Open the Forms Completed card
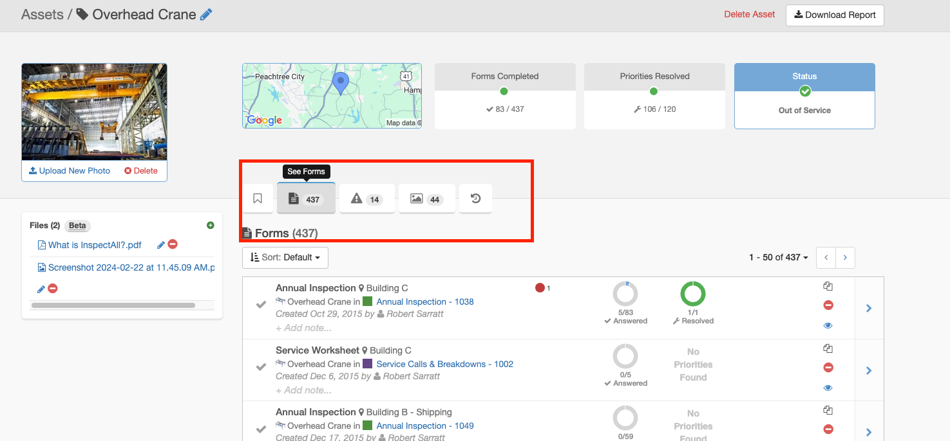 click(x=505, y=96)
